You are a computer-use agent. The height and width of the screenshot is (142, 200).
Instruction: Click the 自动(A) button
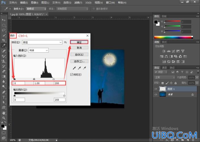pyautogui.click(x=79, y=55)
